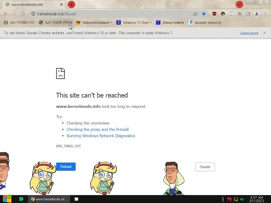Open the Windows 11 Dow… bookmark
Image resolution: width=271 pixels, height=203 pixels.
134,23
